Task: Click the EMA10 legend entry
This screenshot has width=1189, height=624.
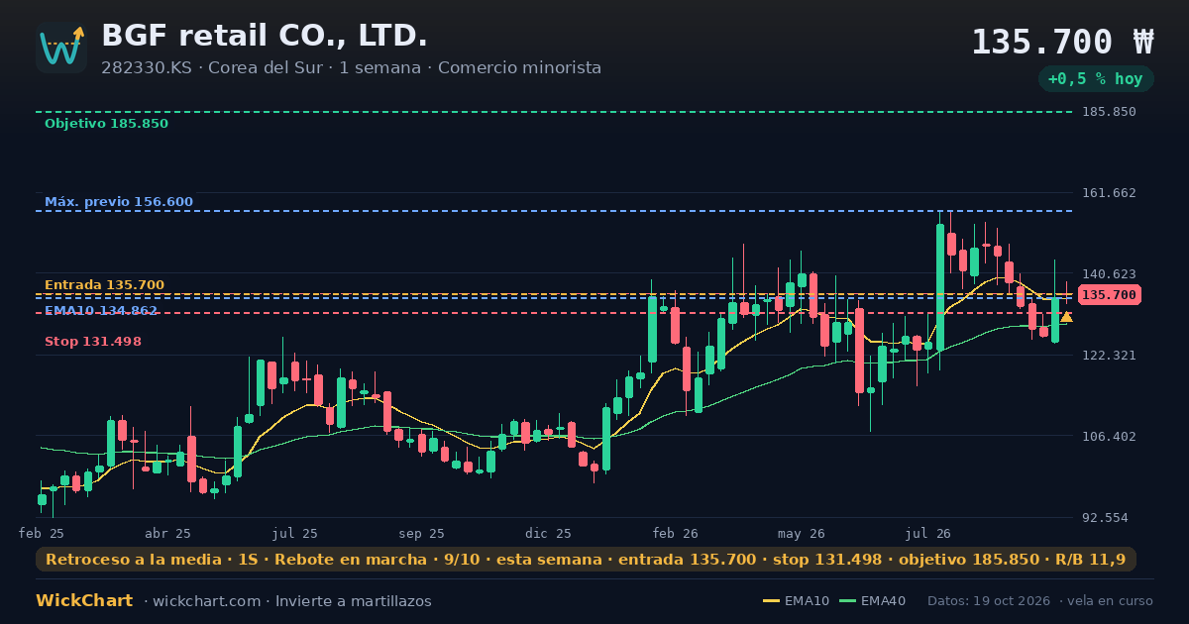Action: [x=797, y=601]
